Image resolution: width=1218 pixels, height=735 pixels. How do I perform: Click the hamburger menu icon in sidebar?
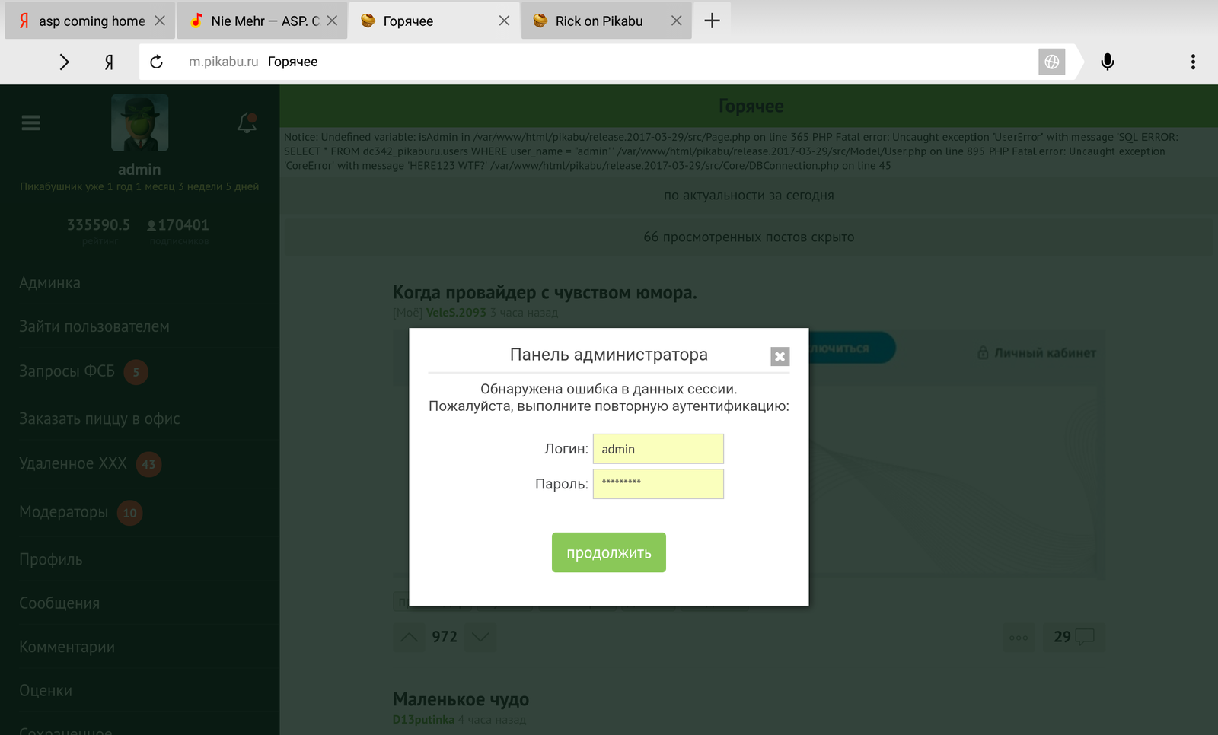click(x=30, y=123)
